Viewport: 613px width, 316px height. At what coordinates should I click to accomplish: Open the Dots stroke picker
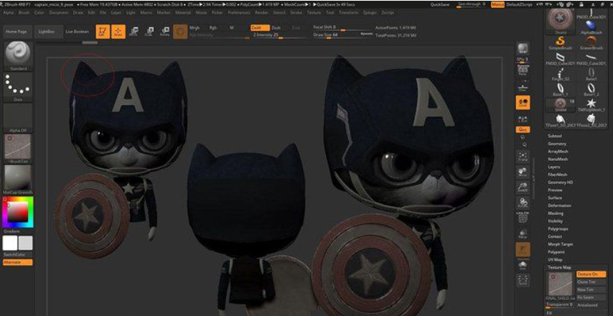(18, 87)
